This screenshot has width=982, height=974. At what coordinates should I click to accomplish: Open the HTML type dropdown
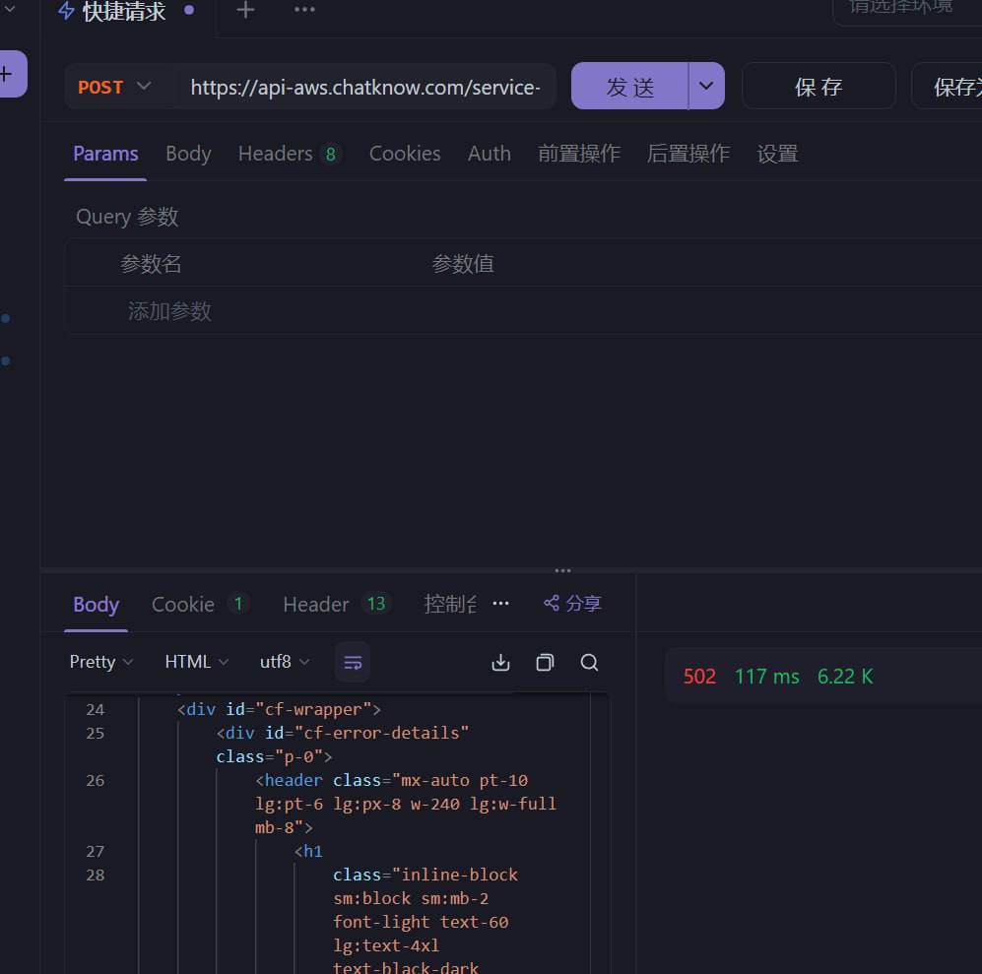tap(196, 662)
